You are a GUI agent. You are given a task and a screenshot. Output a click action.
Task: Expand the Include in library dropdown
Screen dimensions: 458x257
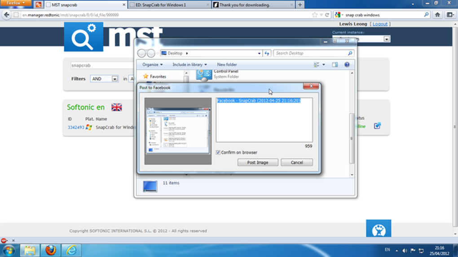tap(190, 65)
